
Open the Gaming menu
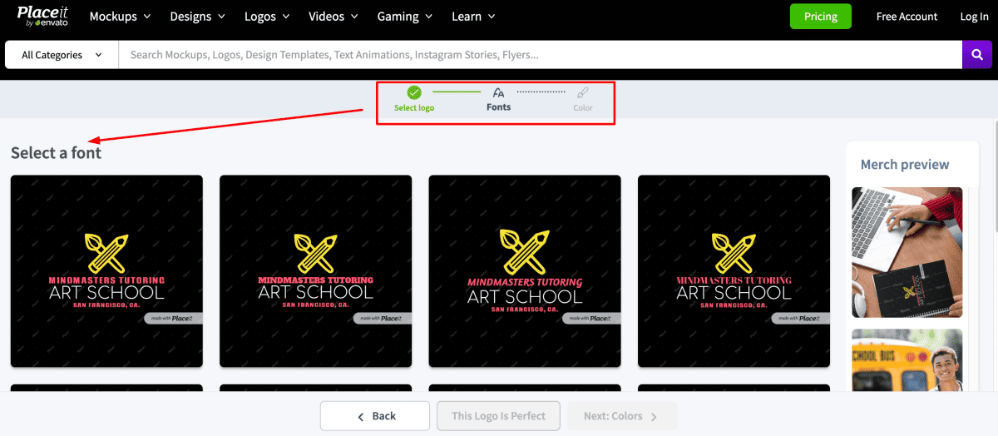(x=405, y=17)
